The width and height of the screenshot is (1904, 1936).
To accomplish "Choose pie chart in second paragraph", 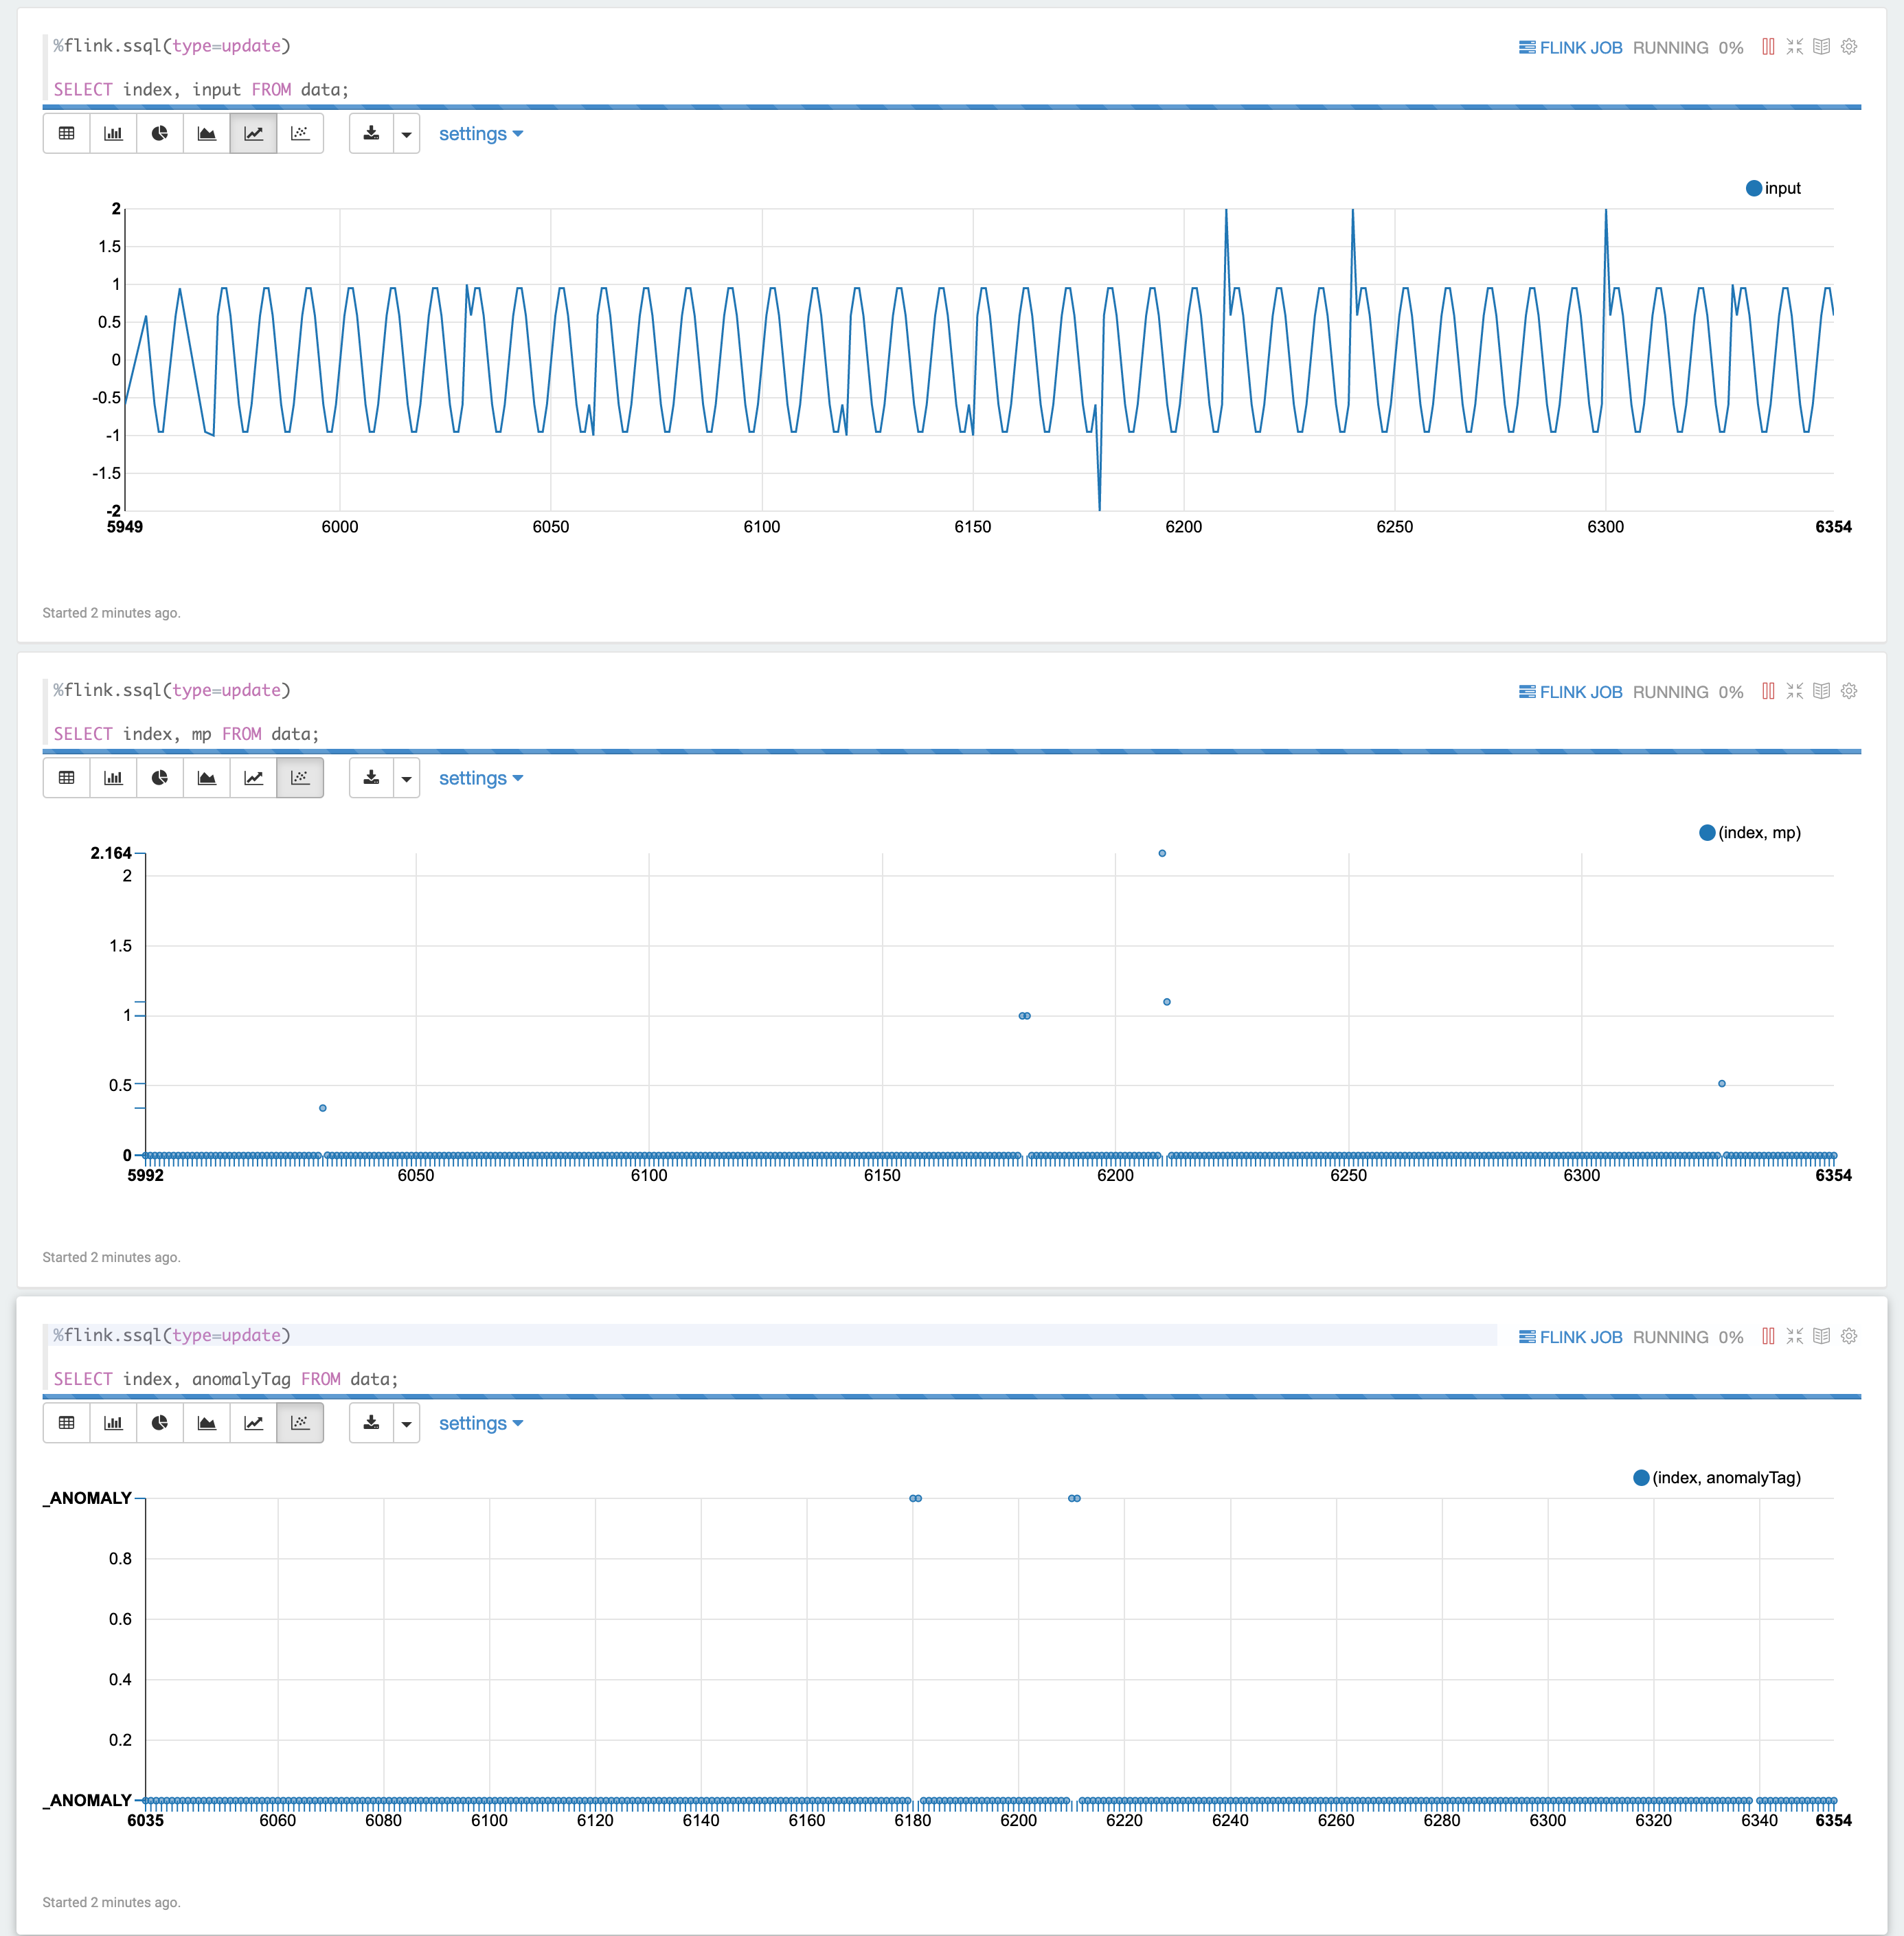I will (160, 778).
